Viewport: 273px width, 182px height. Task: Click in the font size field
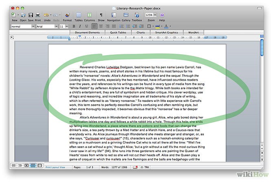[62, 26]
